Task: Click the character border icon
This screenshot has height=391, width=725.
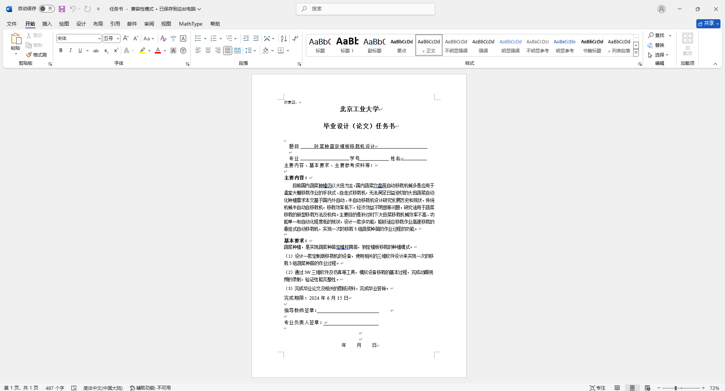Action: click(183, 38)
